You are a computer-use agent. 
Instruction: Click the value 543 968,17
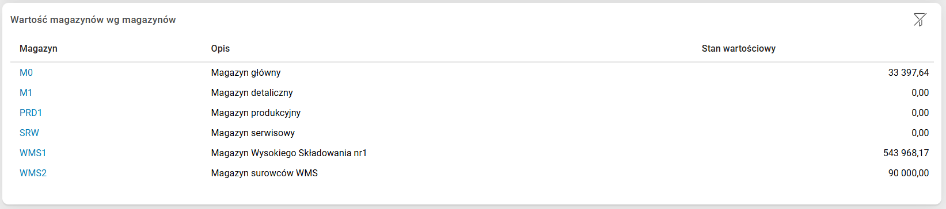click(x=906, y=153)
